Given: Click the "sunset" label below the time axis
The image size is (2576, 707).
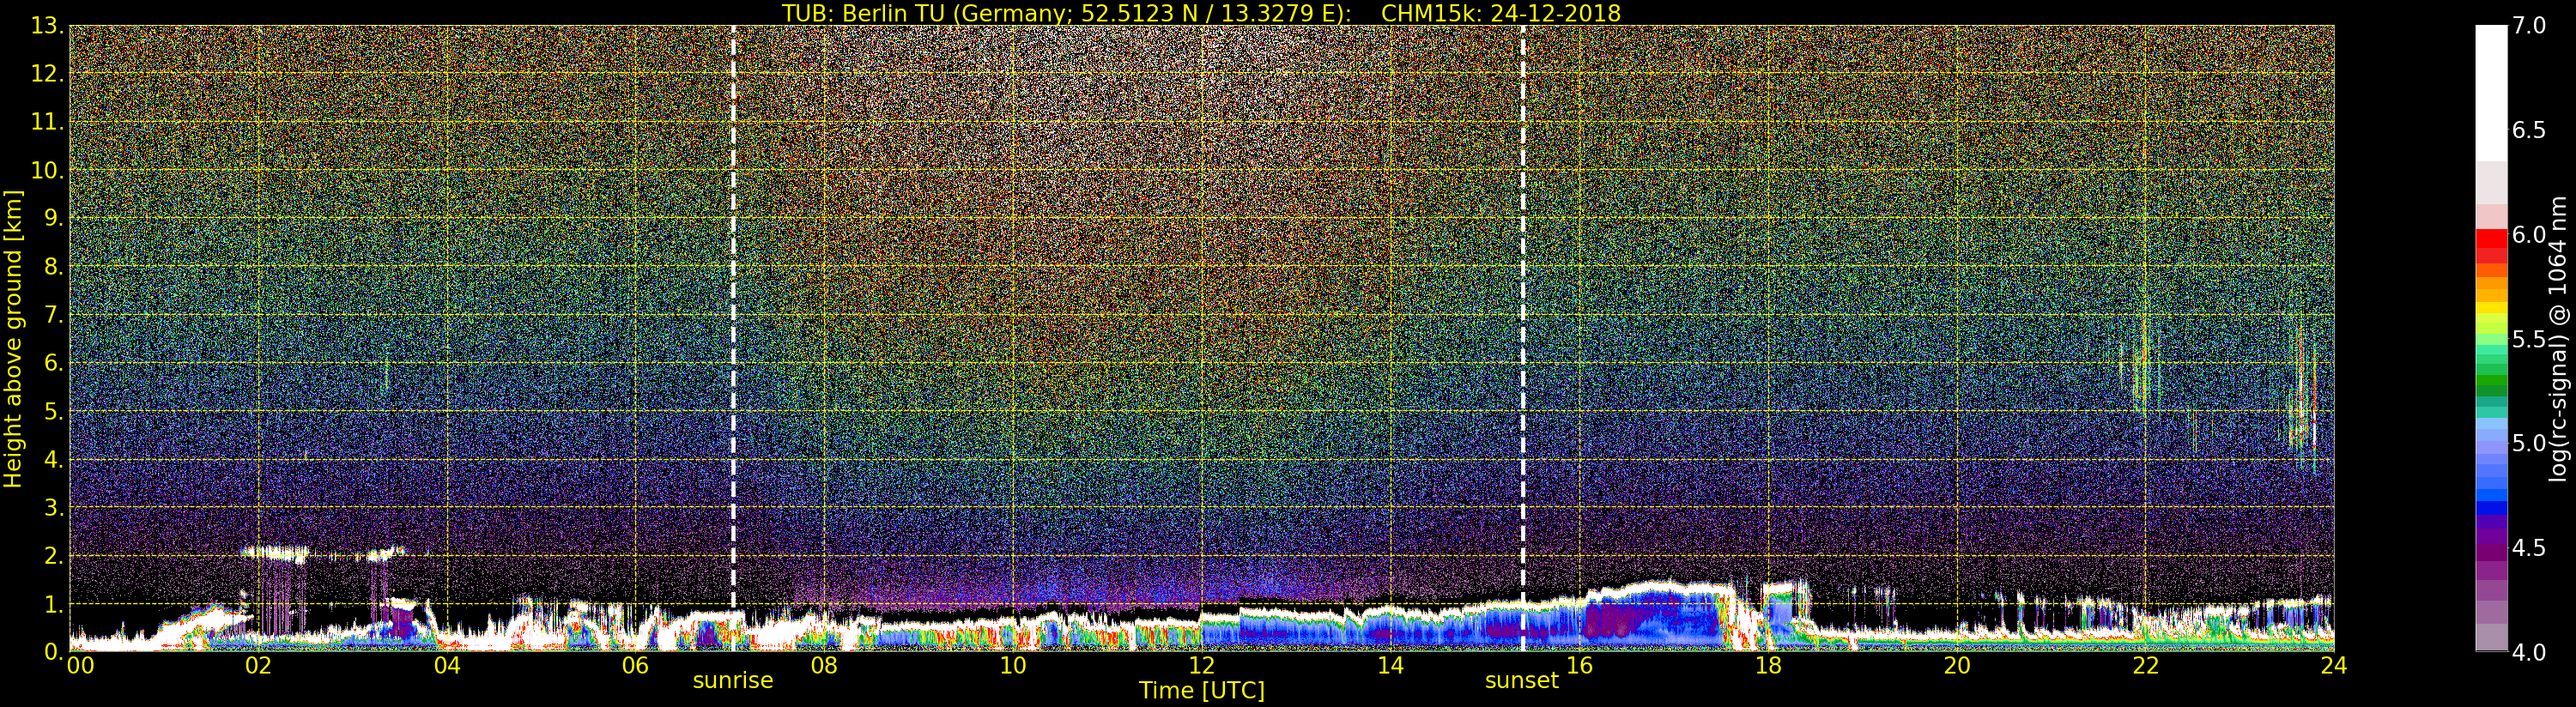Looking at the screenshot, I should [x=1522, y=680].
